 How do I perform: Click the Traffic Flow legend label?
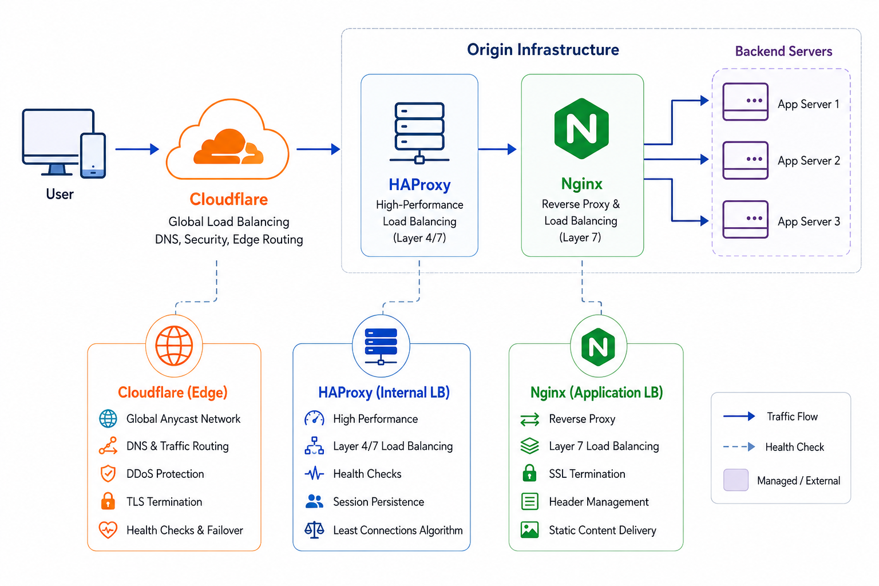coord(792,417)
